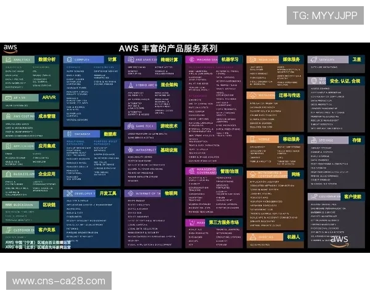
Task: Select the 存储 heading
Action: [x=356, y=140]
